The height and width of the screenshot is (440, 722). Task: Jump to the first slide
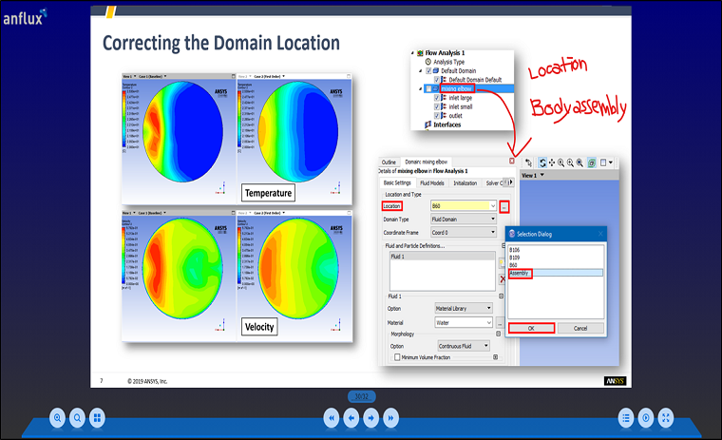[x=332, y=417]
